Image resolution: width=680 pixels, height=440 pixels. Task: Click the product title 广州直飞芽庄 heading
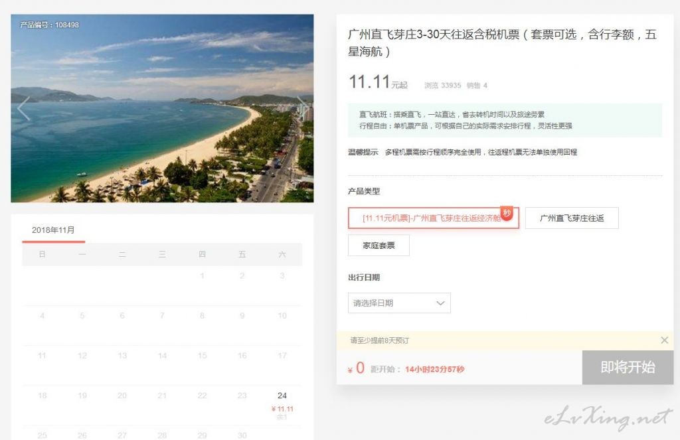tap(502, 42)
